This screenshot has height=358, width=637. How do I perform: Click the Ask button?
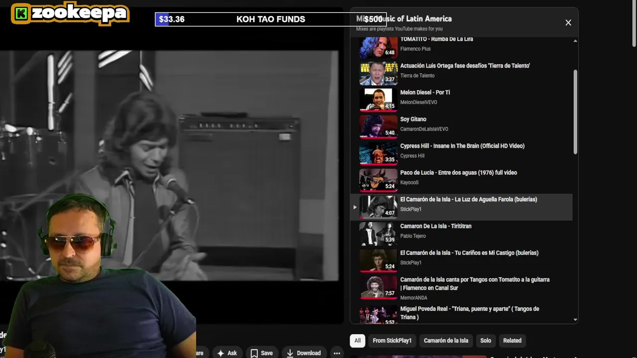tap(227, 353)
